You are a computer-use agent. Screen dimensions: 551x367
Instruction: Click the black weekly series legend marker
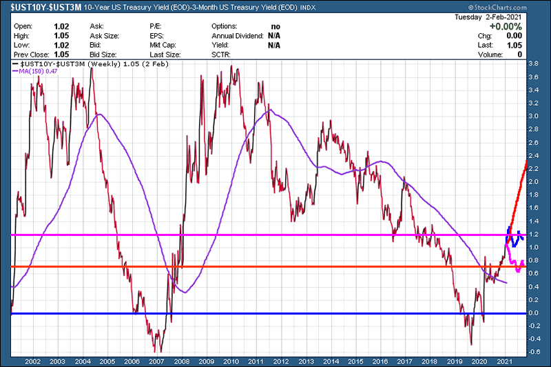[15, 63]
